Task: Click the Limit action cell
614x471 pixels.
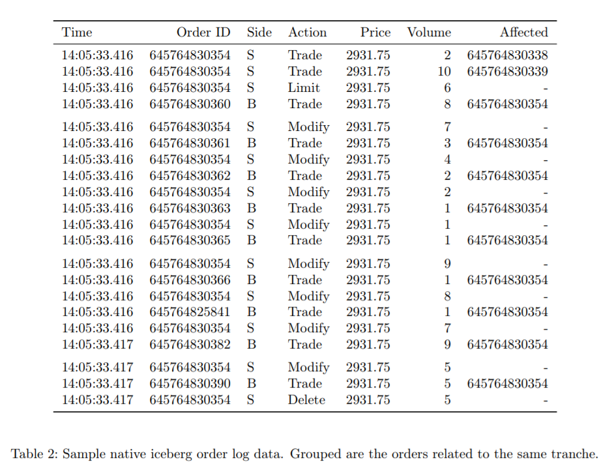Action: click(x=304, y=88)
